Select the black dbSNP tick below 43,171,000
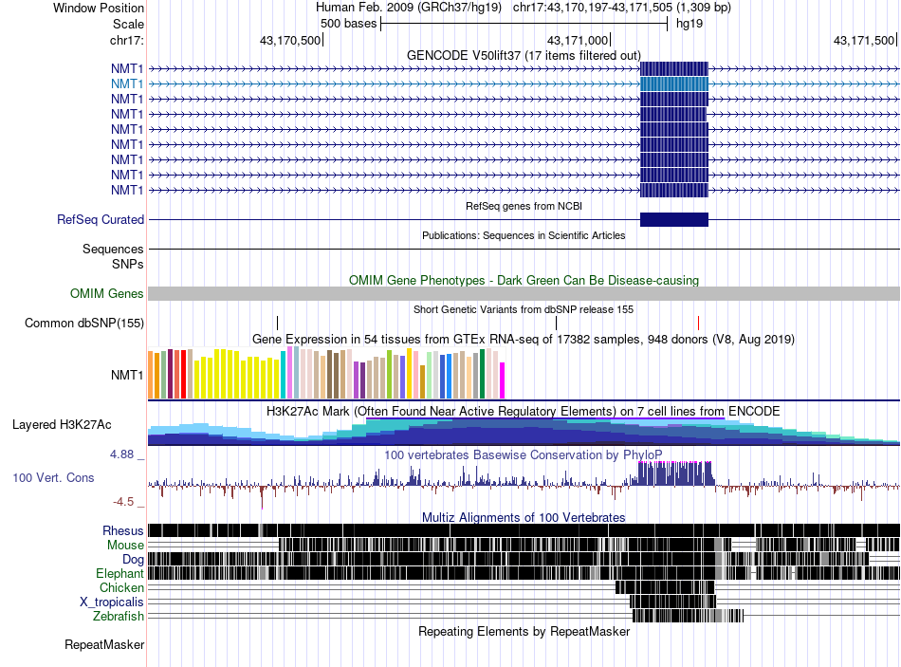The image size is (901, 667). pyautogui.click(x=556, y=323)
